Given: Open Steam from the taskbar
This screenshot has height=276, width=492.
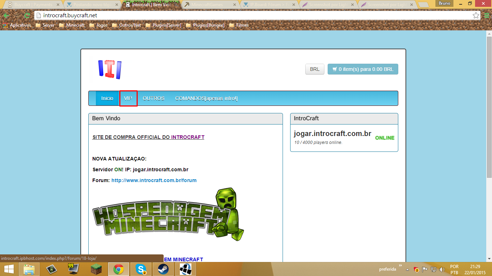Looking at the screenshot, I should pos(163,269).
